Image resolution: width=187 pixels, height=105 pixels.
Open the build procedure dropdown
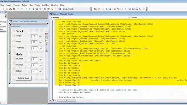159,17
